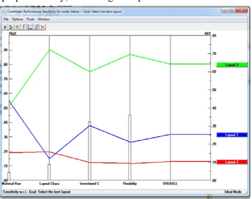The width and height of the screenshot is (252, 199).
Task: Open the Options menu
Action: (18, 19)
